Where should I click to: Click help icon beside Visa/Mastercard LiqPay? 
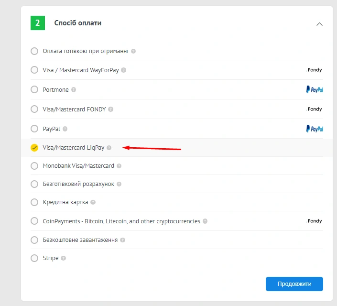click(x=109, y=148)
